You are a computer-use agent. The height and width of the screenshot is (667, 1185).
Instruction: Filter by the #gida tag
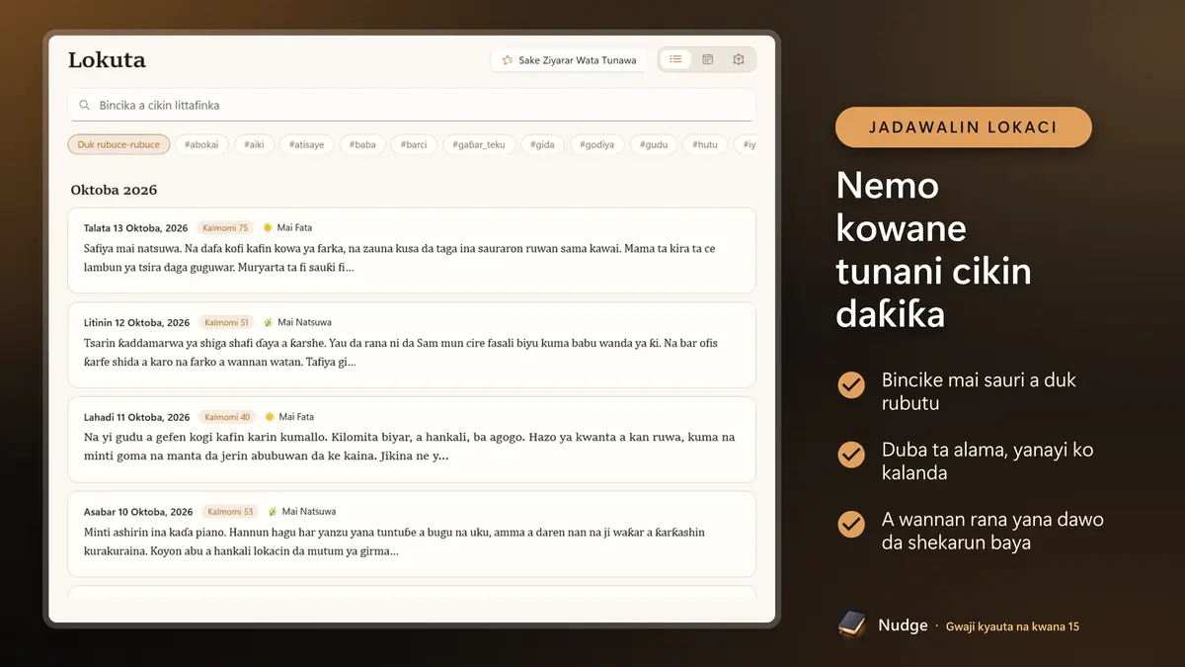click(541, 144)
